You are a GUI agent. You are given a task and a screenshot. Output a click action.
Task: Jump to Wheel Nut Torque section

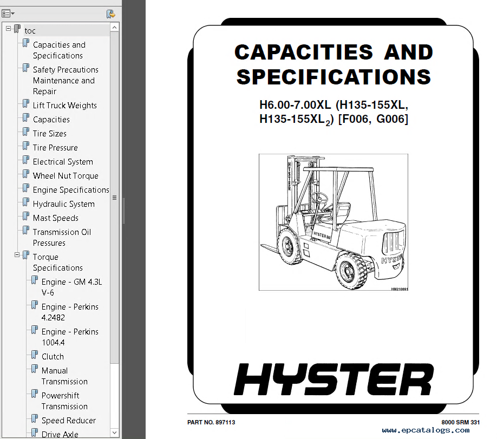(x=66, y=175)
